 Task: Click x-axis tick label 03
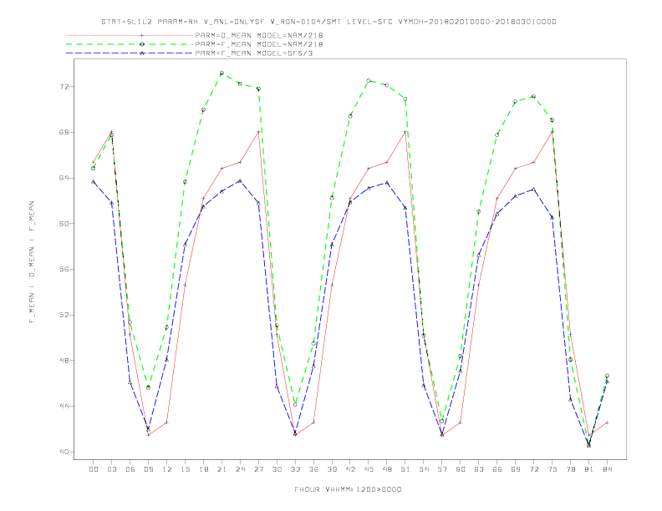(111, 469)
